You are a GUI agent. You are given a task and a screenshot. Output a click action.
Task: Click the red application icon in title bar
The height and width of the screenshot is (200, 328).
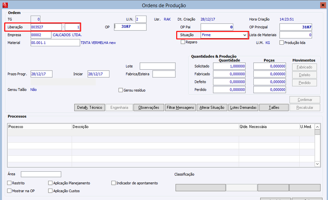pyautogui.click(x=5, y=5)
